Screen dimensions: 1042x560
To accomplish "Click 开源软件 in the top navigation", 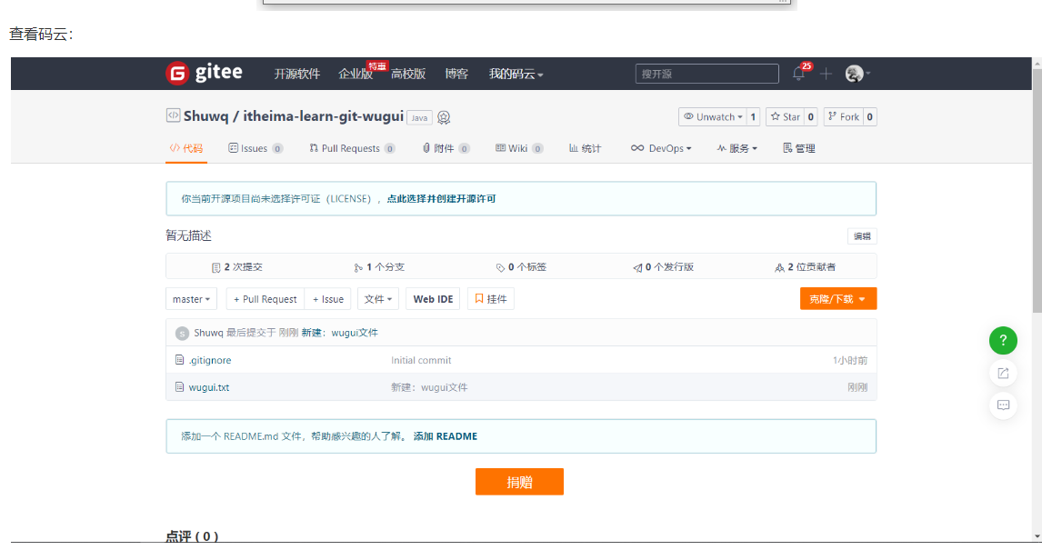I will pos(297,74).
